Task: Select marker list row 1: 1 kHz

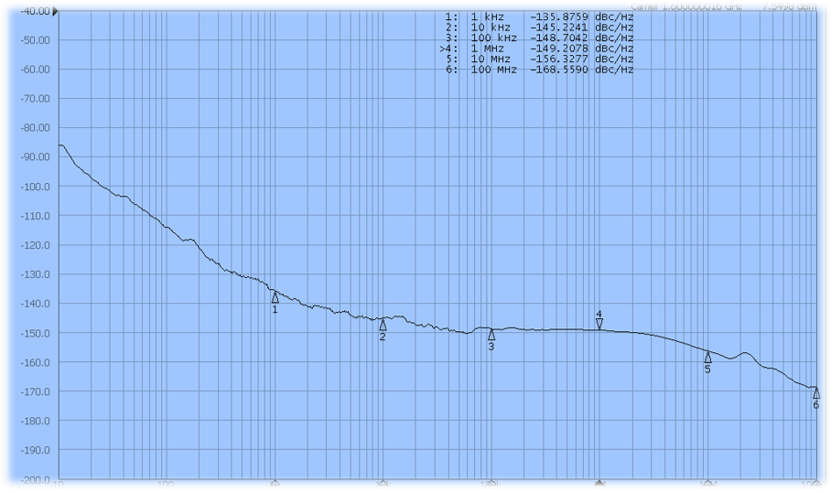Action: 539,17
